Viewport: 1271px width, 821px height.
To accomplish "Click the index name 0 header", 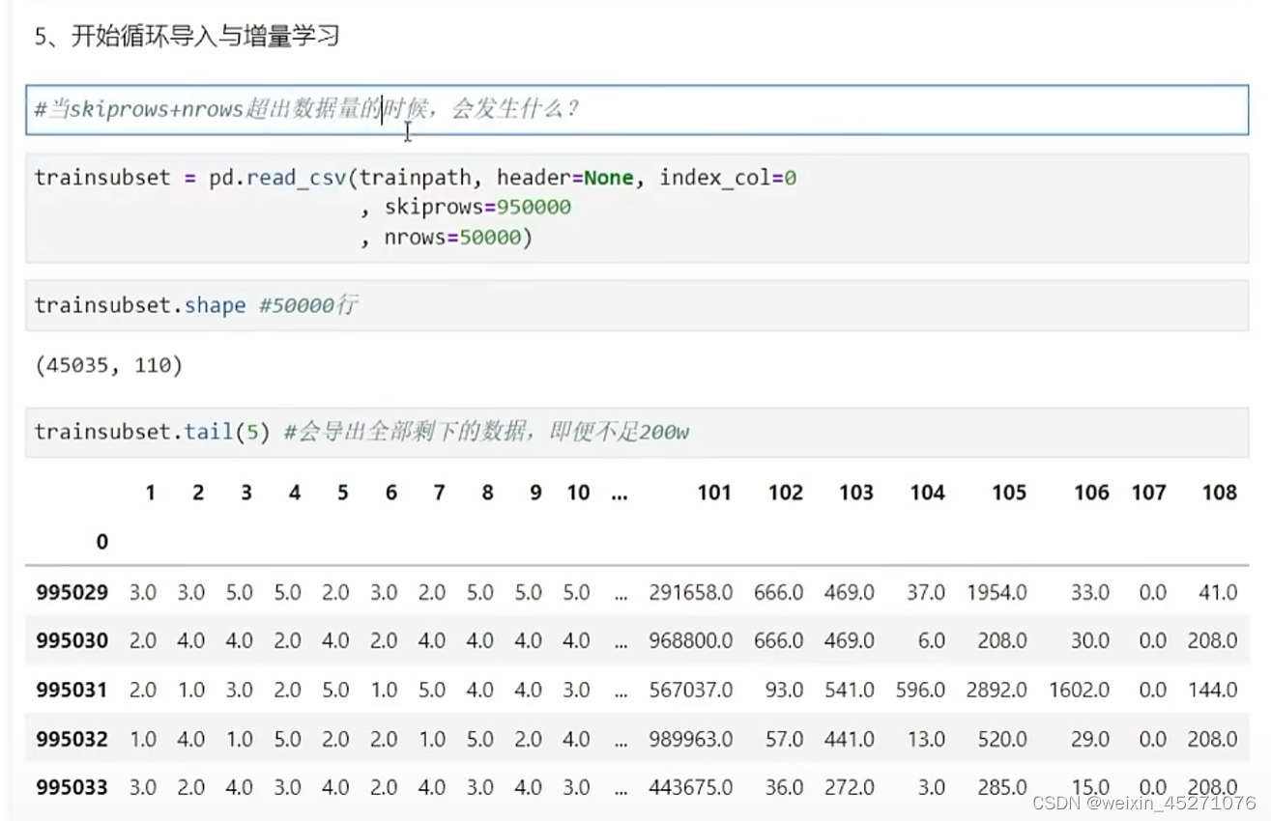I will point(101,542).
